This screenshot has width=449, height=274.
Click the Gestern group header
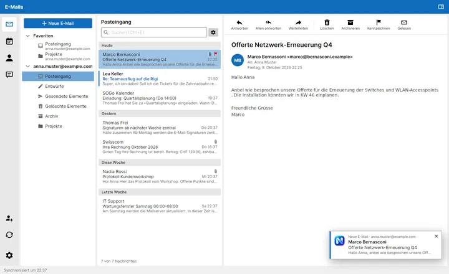click(x=160, y=113)
